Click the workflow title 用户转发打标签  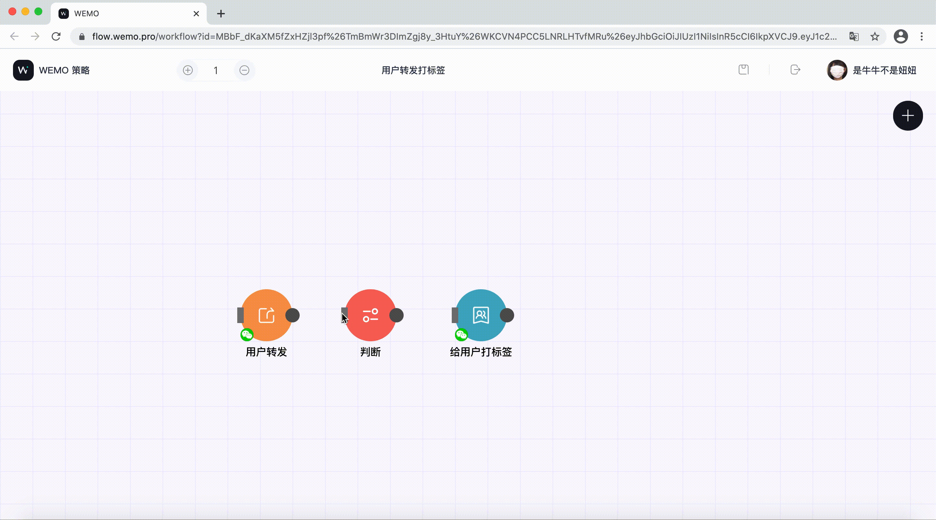(413, 70)
